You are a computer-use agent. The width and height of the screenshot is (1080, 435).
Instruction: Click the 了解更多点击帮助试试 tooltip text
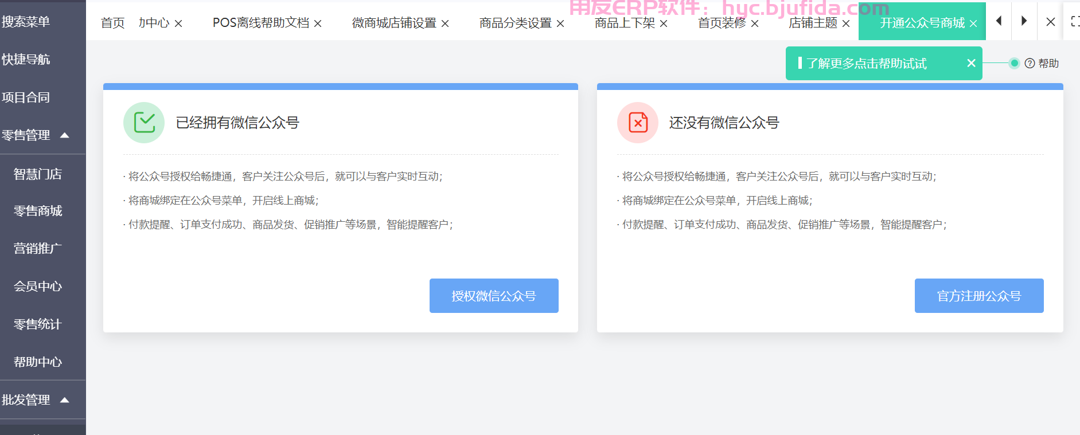coord(867,64)
